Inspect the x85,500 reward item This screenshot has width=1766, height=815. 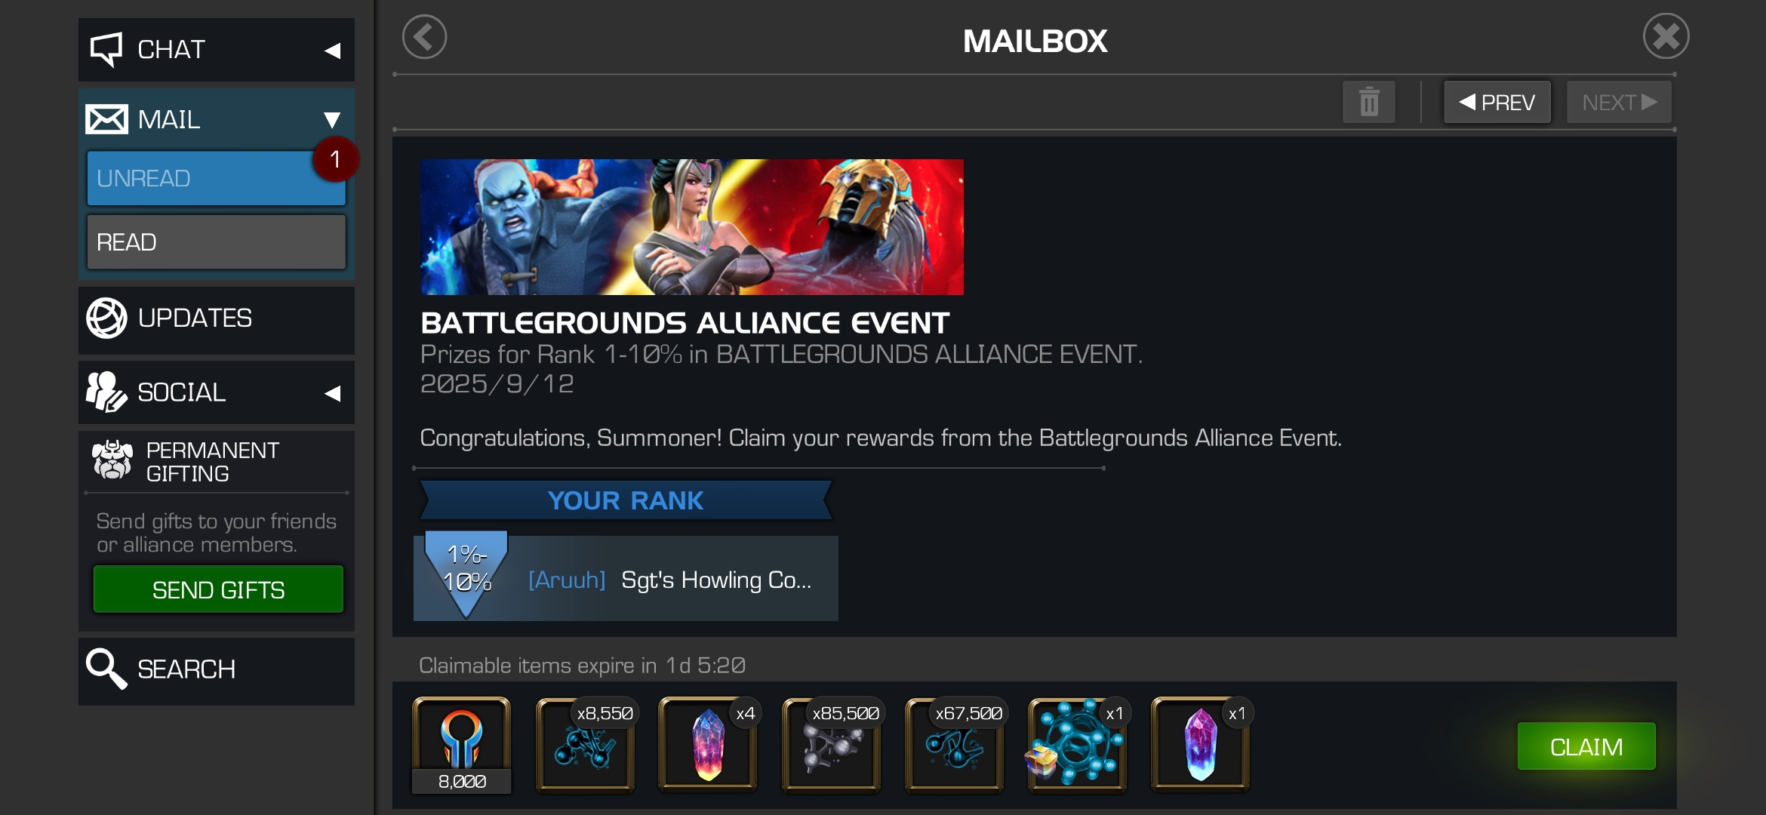[832, 745]
